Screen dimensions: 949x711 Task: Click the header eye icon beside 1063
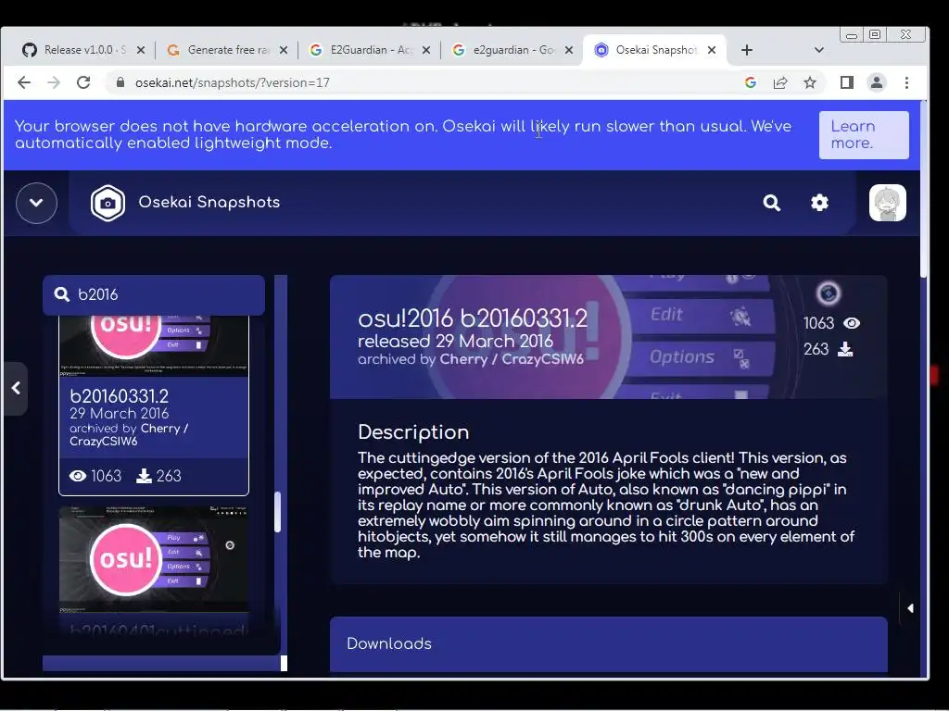point(852,323)
